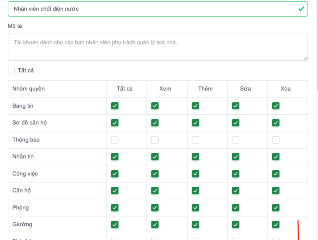The image size is (318, 240).
Task: Toggle 'Thêm' permission for Nhắn tin
Action: 195,157
